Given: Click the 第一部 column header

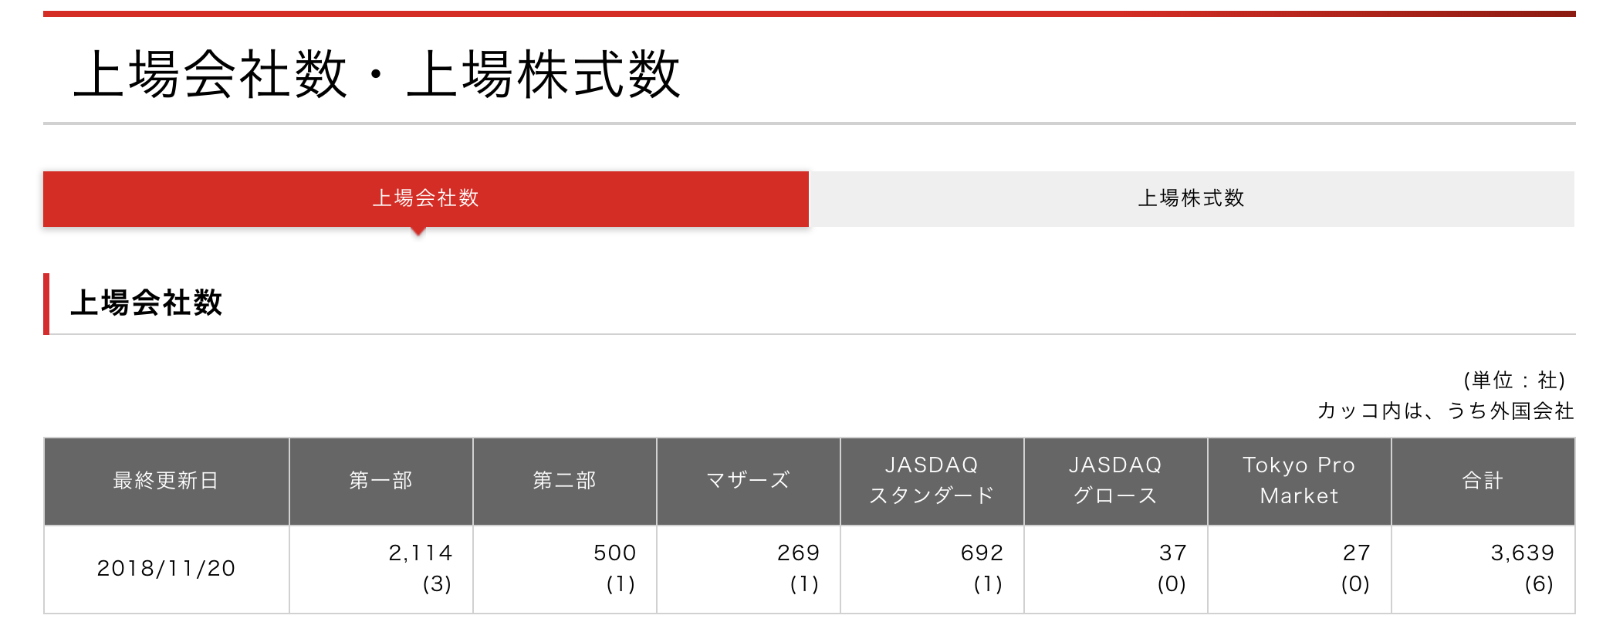Looking at the screenshot, I should 381,481.
